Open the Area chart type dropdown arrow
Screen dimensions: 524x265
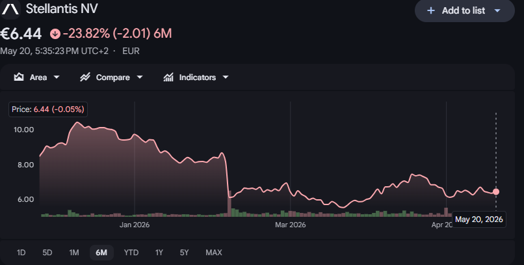(57, 77)
